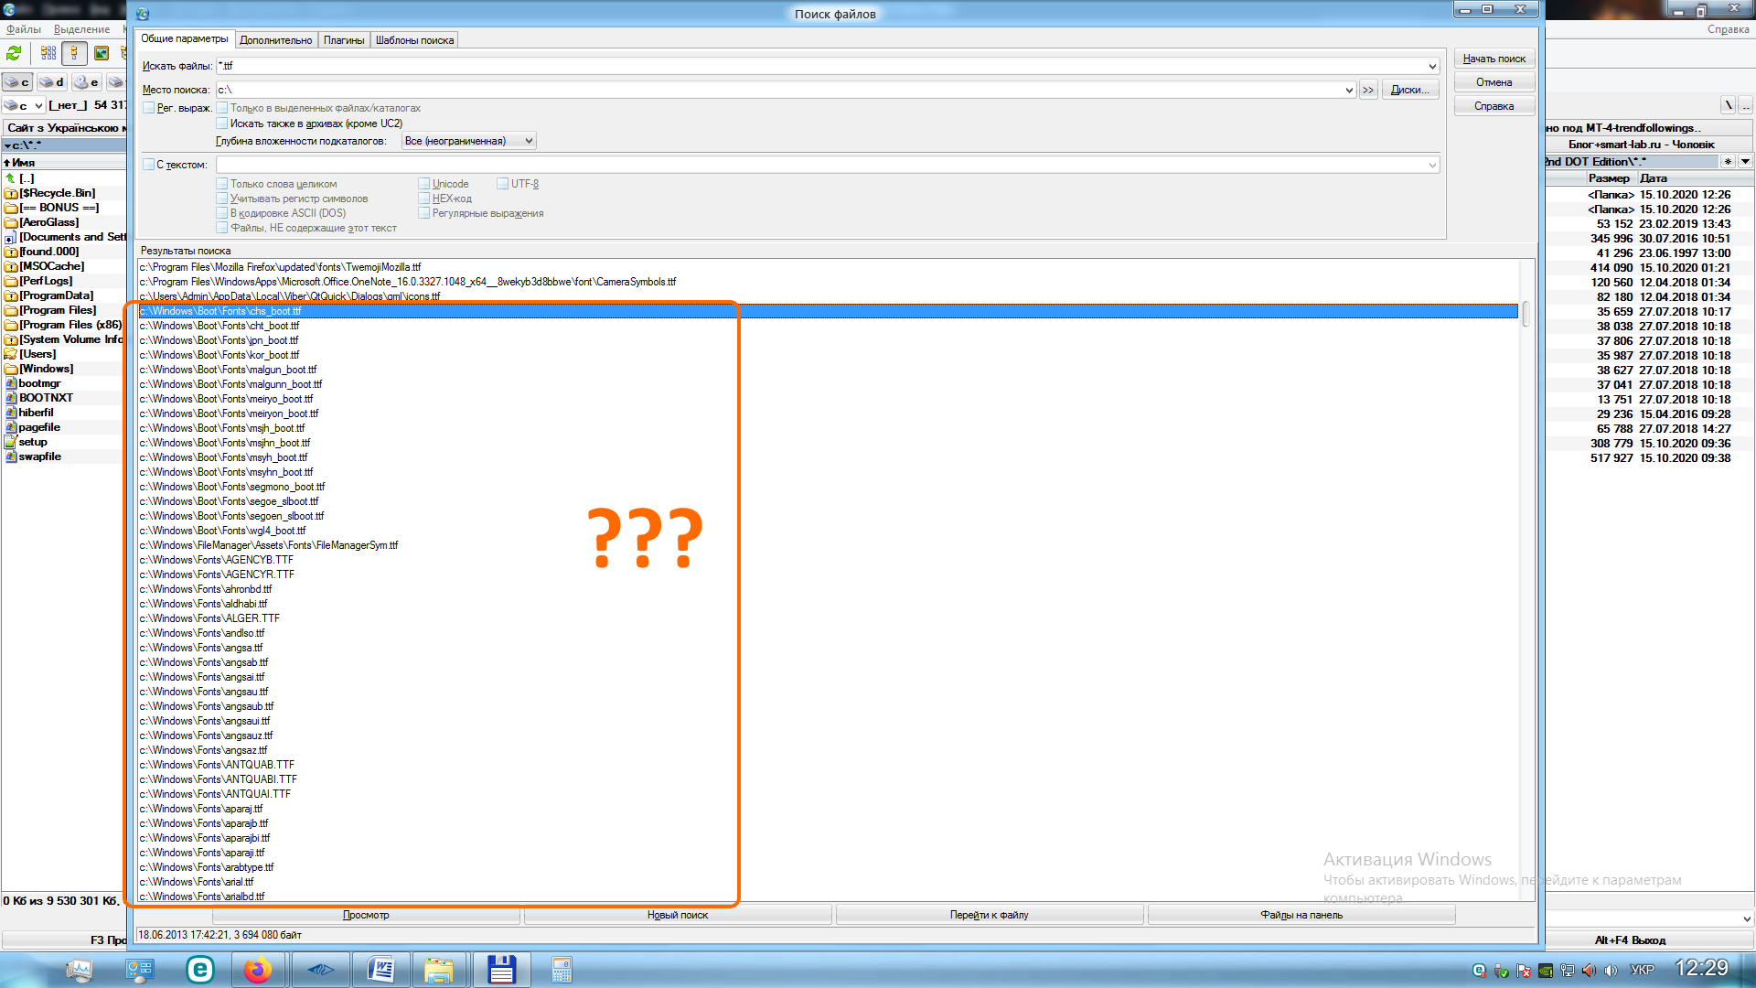Open Total Commander floppy icon in taskbar

tap(501, 970)
